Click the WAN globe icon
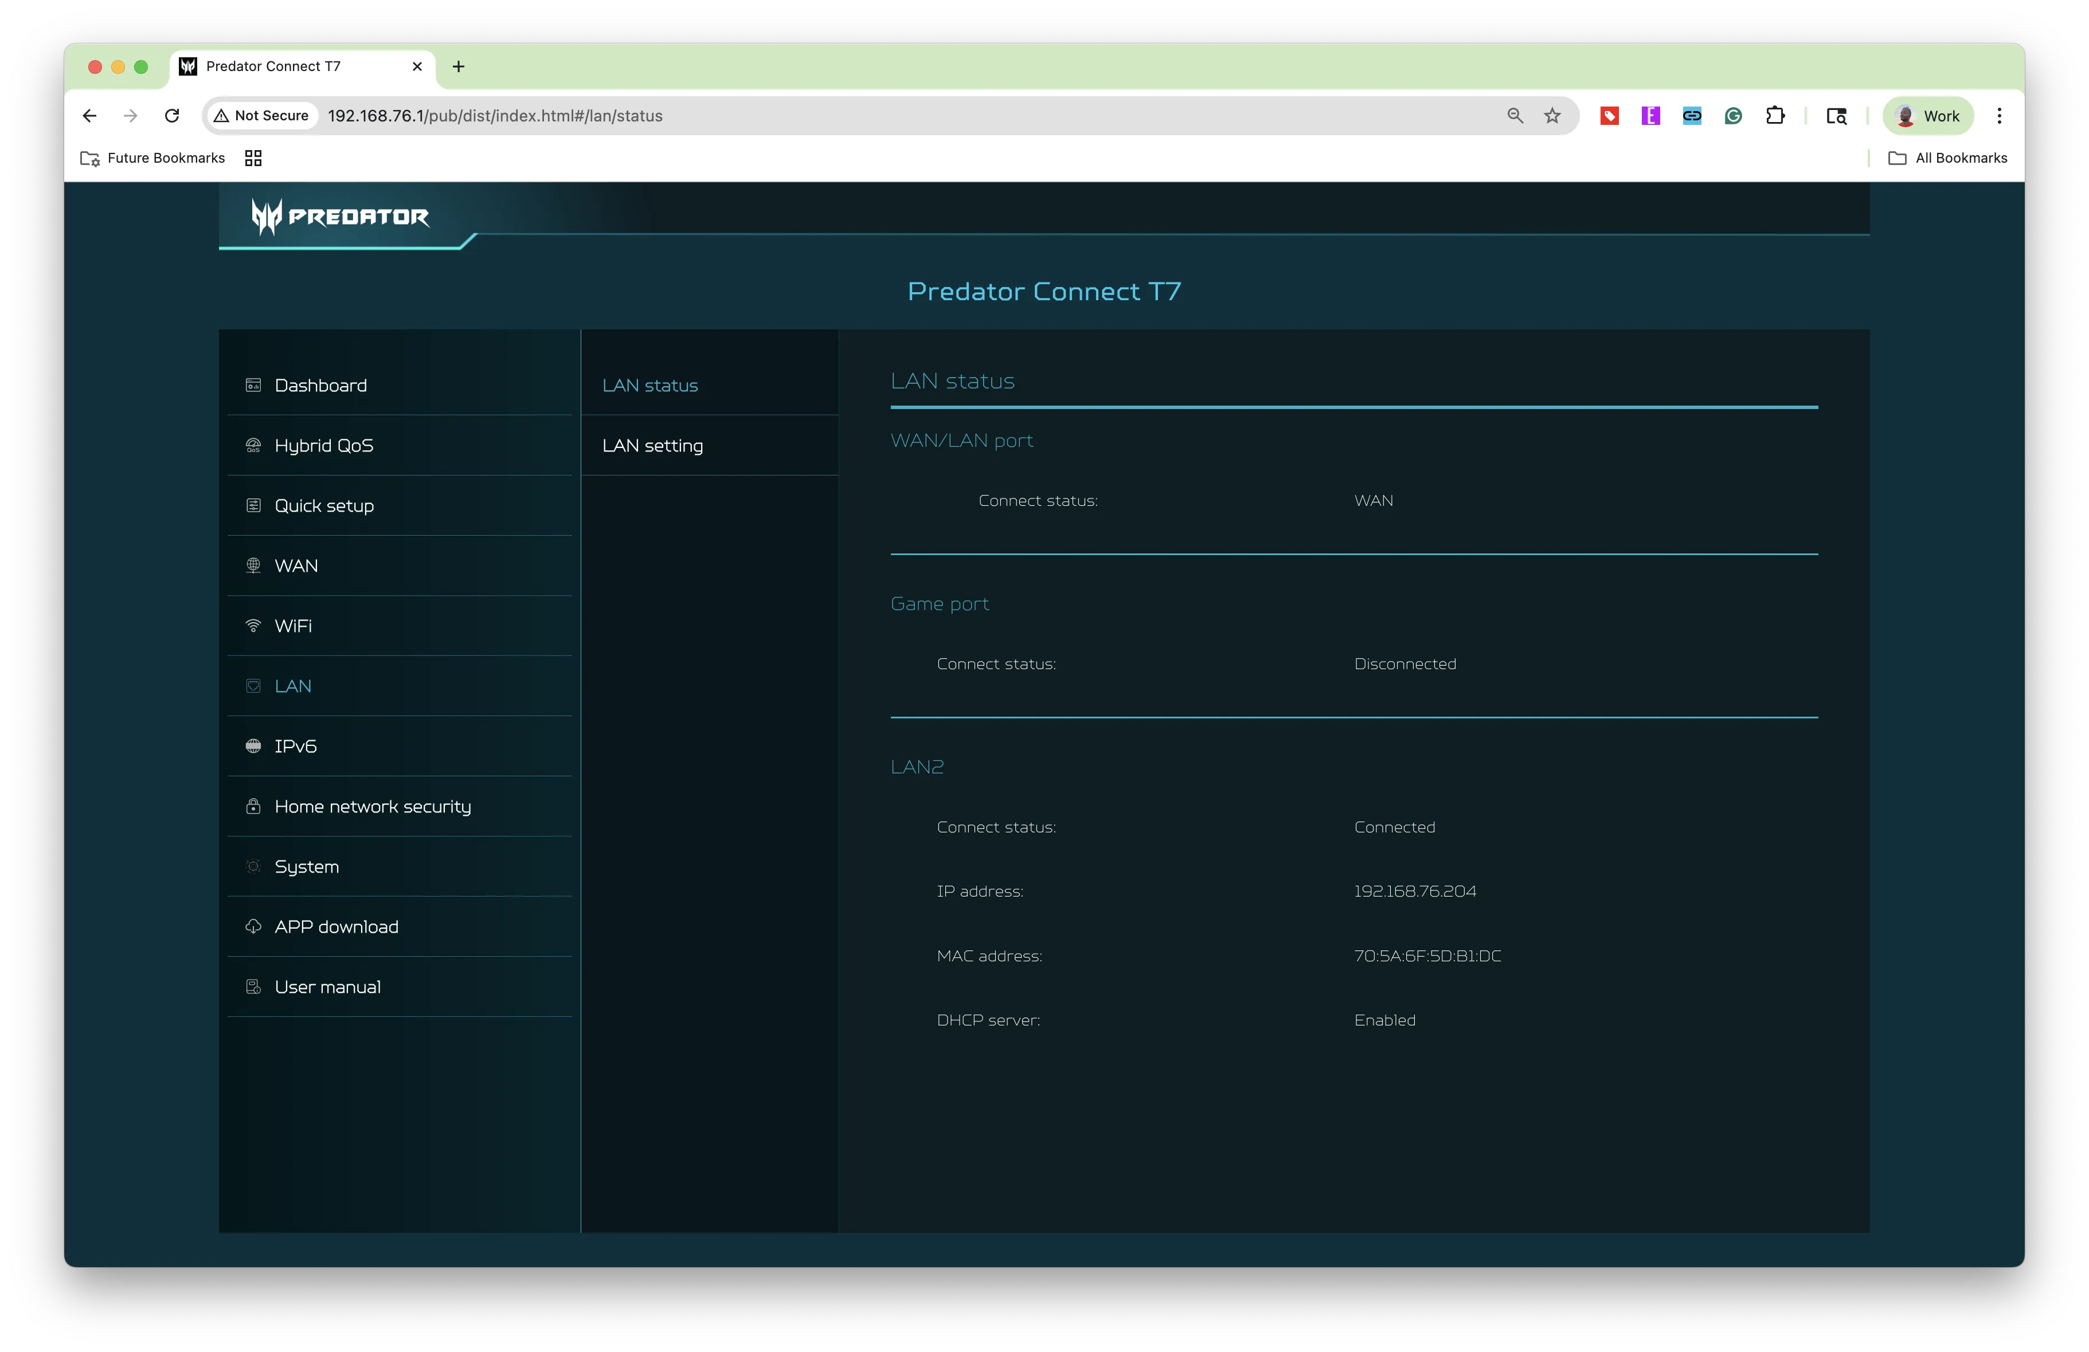 [x=253, y=566]
